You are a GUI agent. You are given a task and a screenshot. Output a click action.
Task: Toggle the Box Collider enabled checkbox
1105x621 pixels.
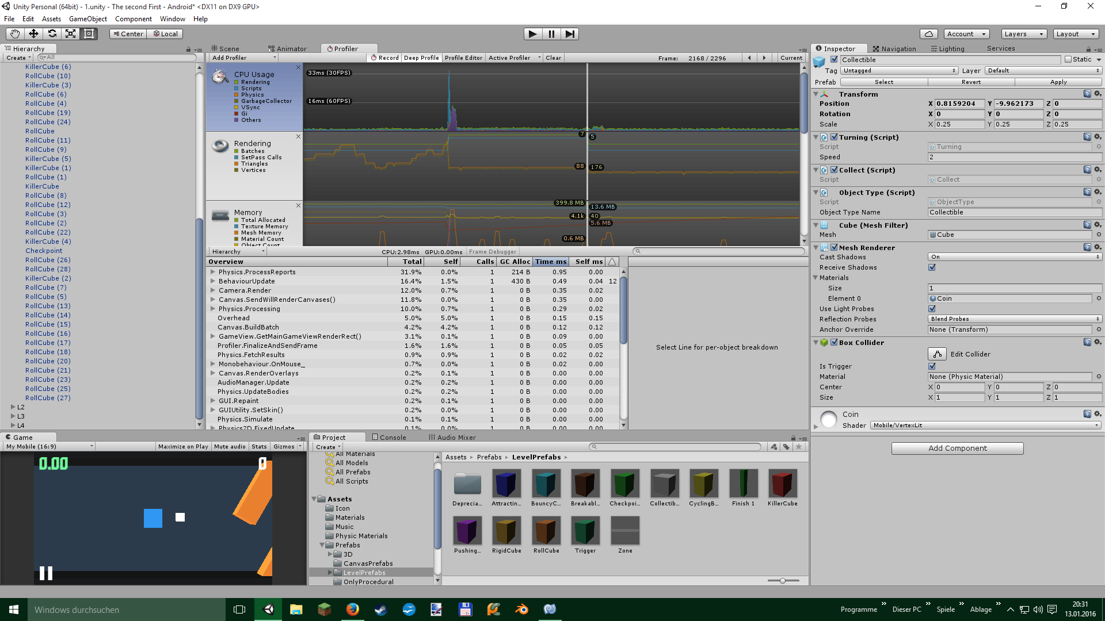point(834,342)
